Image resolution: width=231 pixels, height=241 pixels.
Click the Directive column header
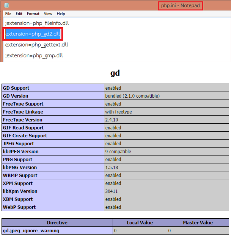57,223
